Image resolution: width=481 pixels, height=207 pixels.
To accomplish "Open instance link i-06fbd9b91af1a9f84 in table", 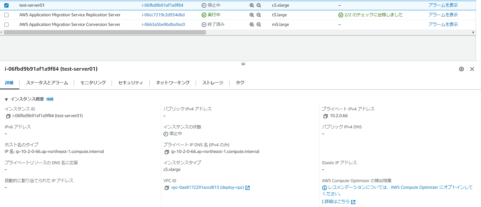I will pos(162,5).
